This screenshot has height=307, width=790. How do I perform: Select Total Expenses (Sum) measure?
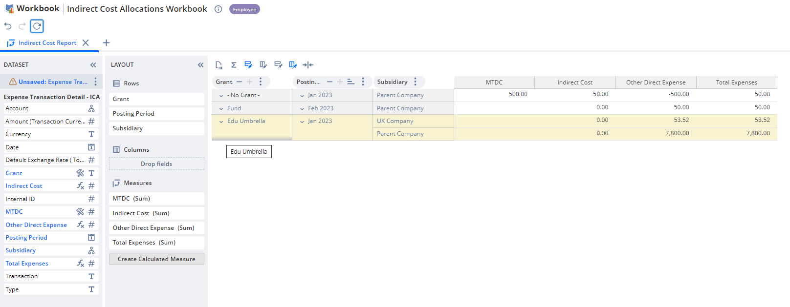(156, 243)
